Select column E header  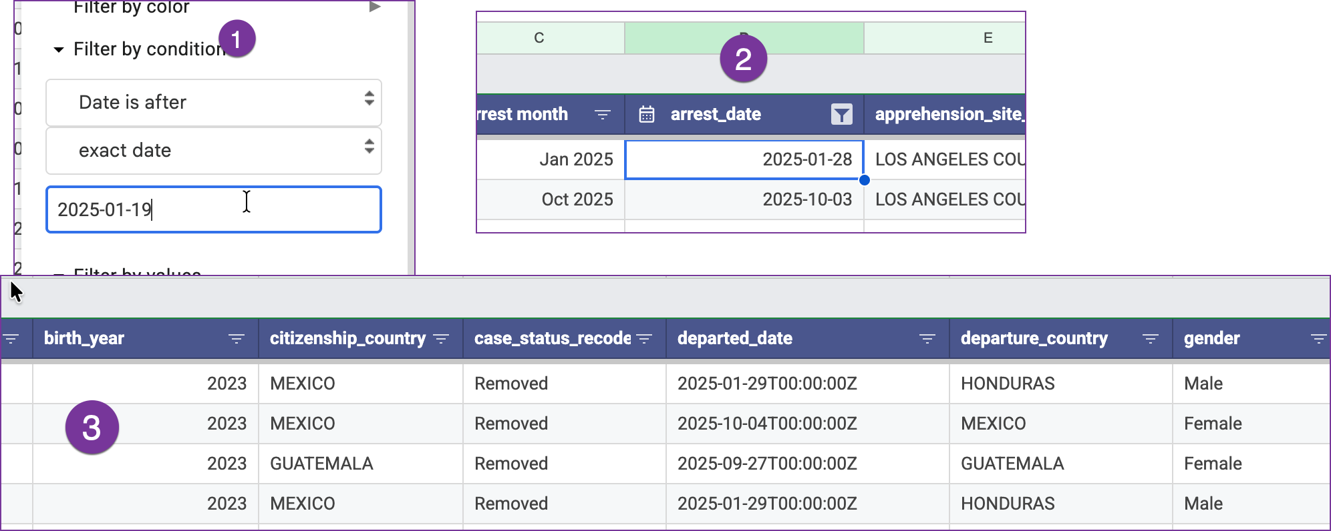point(987,38)
